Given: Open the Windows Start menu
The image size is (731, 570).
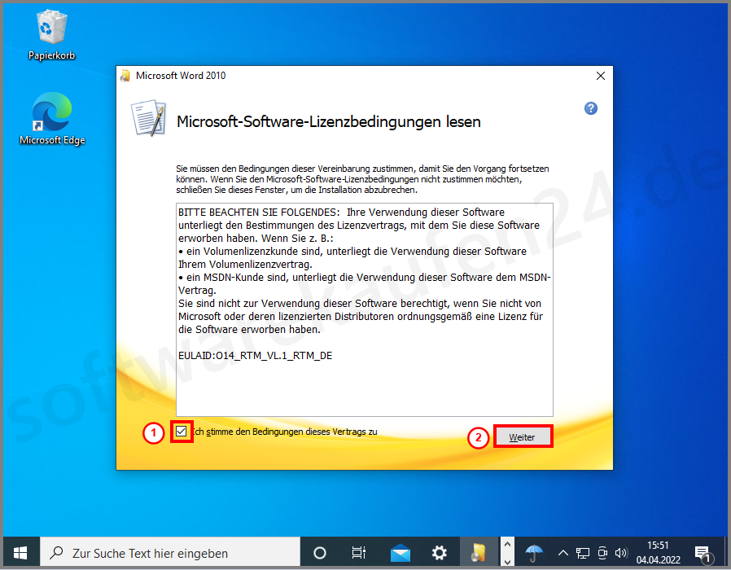Looking at the screenshot, I should (20, 553).
